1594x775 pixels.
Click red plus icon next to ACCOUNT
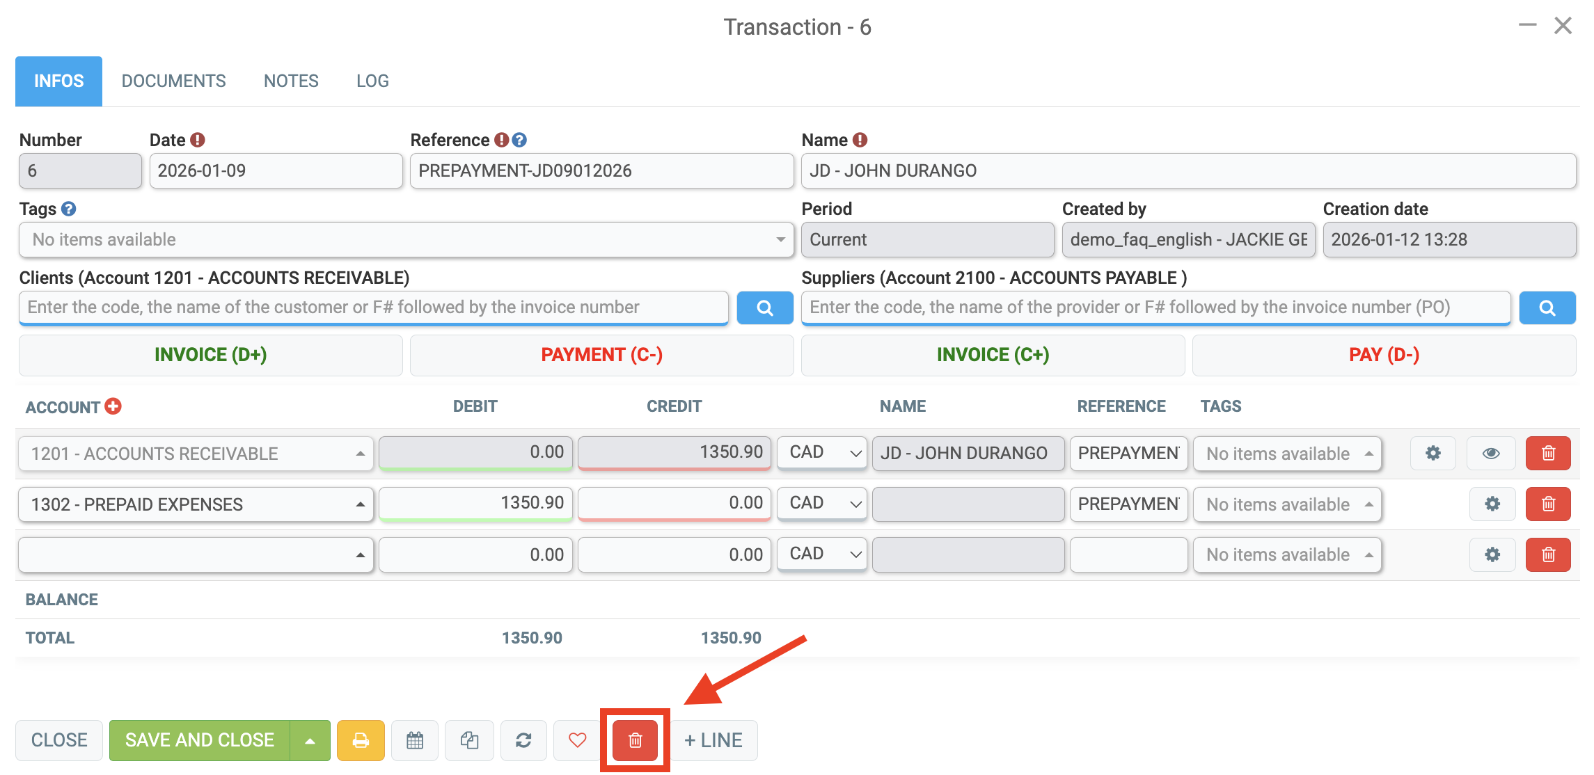pos(113,406)
